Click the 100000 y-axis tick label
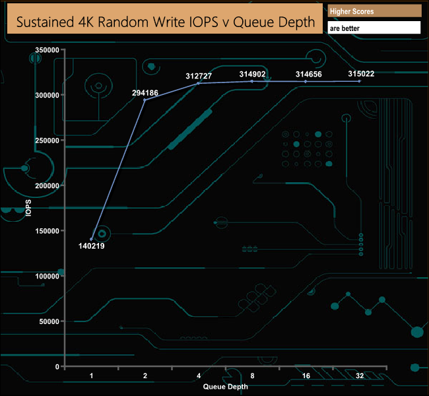The image size is (429, 396). pos(47,276)
